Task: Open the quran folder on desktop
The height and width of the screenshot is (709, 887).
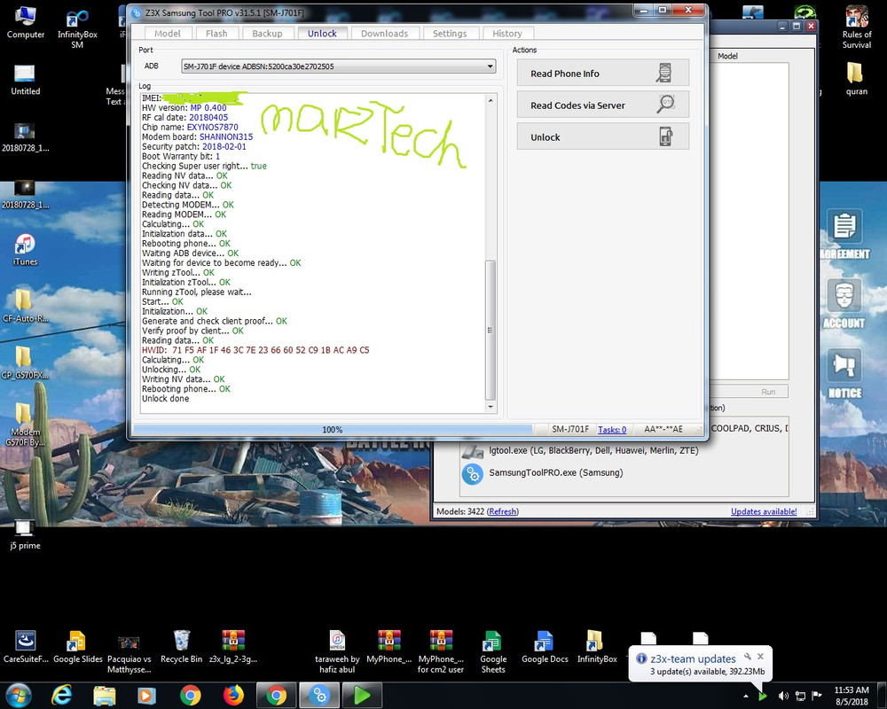Action: click(856, 79)
